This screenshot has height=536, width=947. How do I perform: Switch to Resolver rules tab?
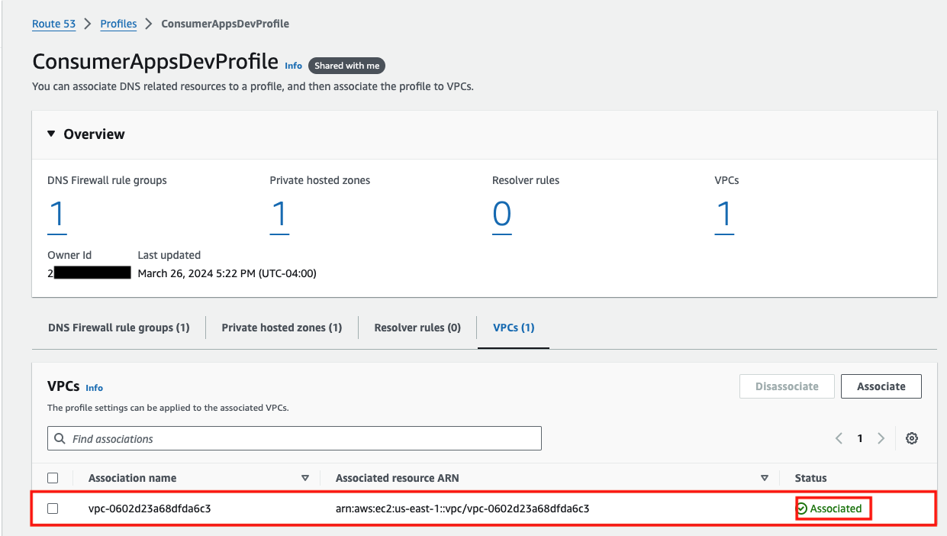coord(417,328)
